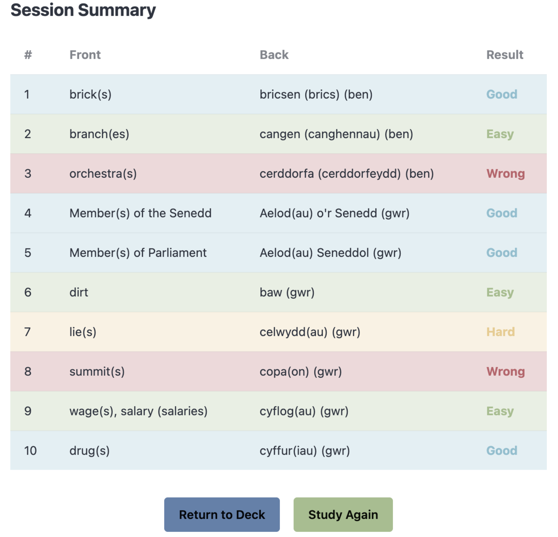Click the 'cangen (canghennau) (ben)' cell
Viewport: 558px width, 537px height.
coord(336,134)
